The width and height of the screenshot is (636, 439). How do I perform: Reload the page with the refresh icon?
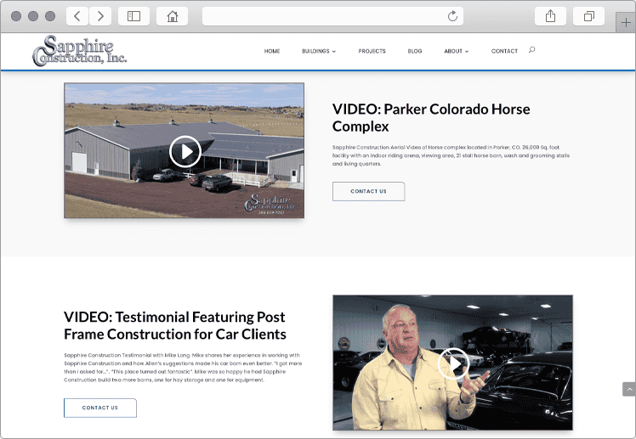tap(452, 16)
